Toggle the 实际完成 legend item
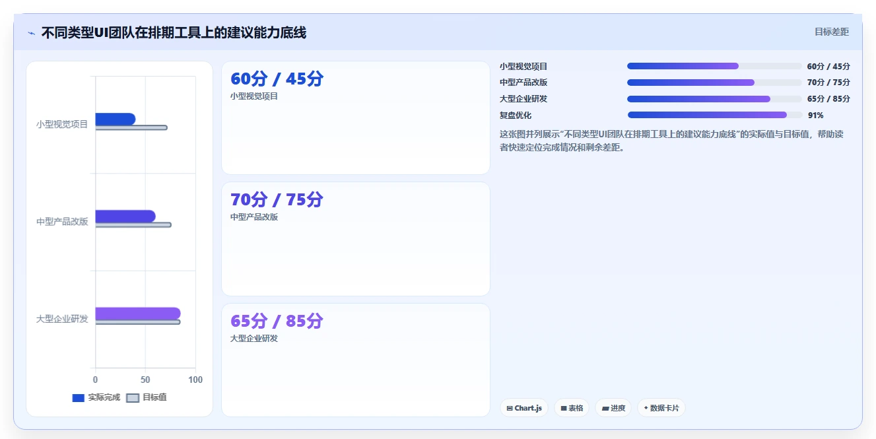 [x=96, y=398]
